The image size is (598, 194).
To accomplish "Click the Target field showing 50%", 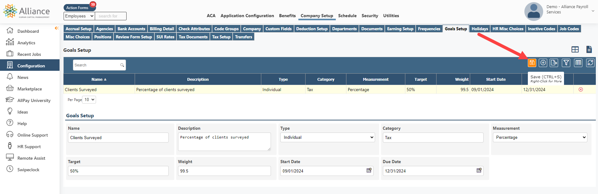I will (118, 171).
